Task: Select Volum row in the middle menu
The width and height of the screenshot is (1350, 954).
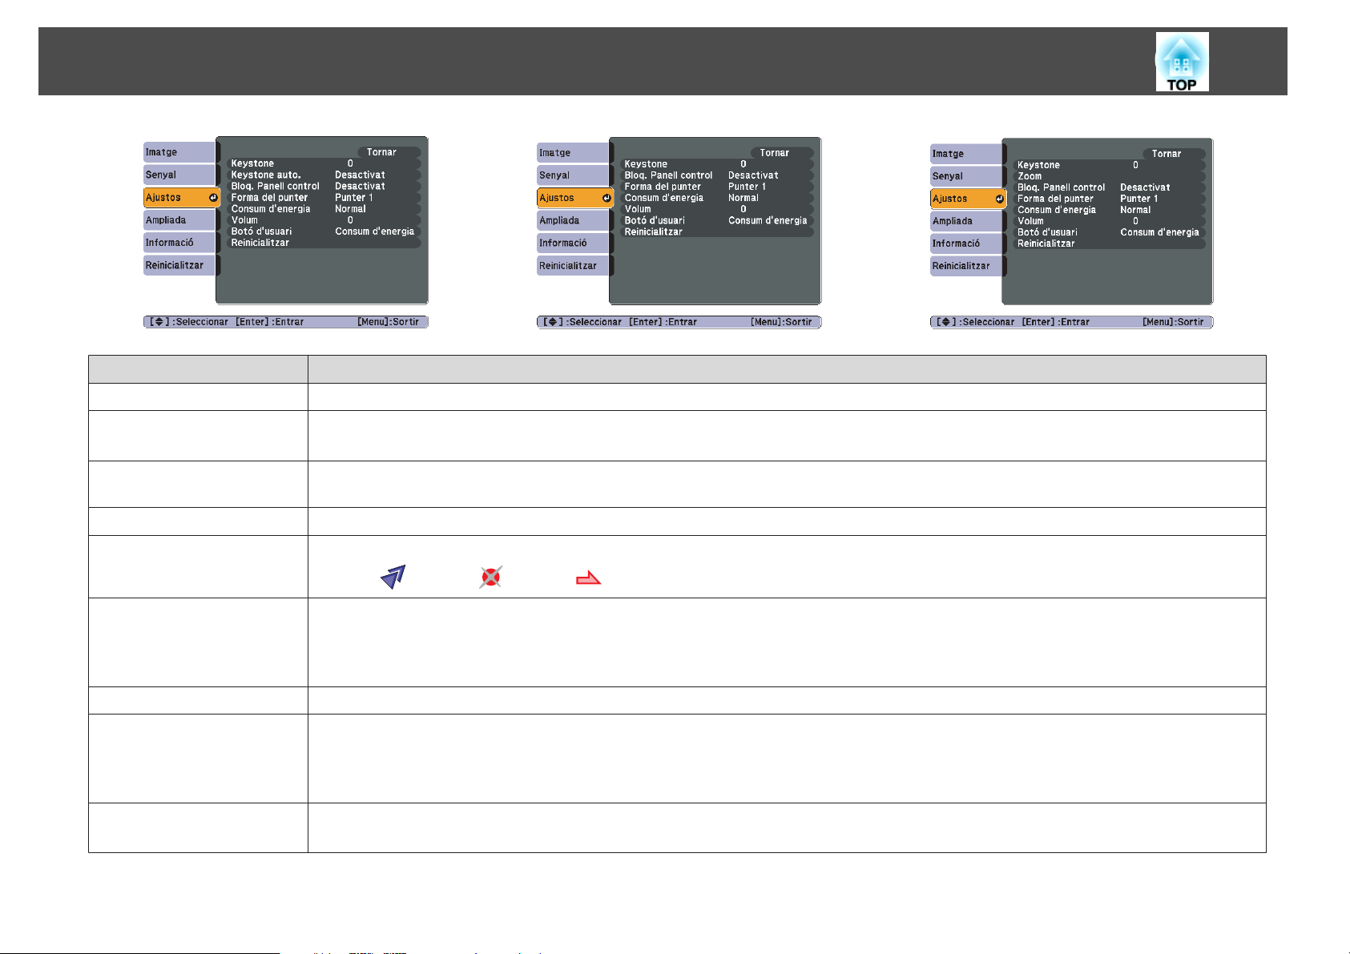Action: (x=717, y=209)
